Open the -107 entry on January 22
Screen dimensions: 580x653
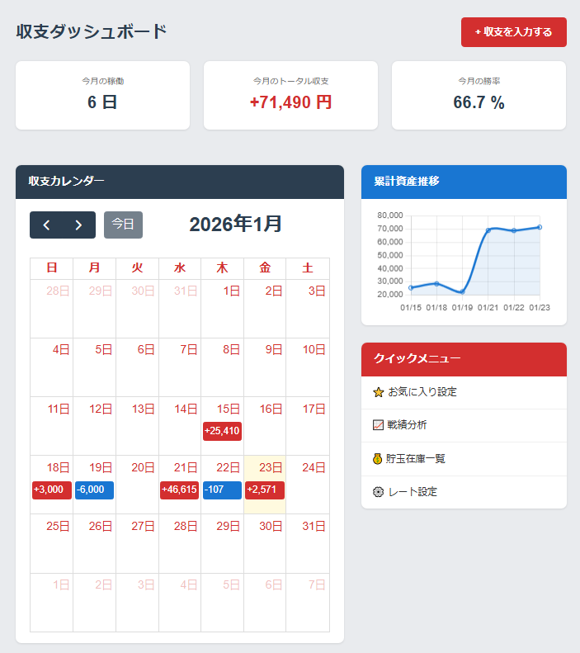coord(222,490)
